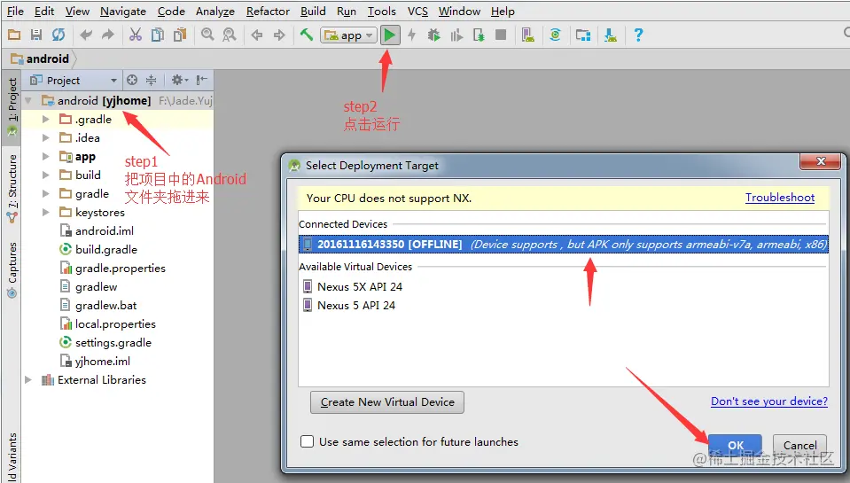Screen dimensions: 850x483
Task: Click Cancel in Select Deployment Target
Action: point(799,445)
